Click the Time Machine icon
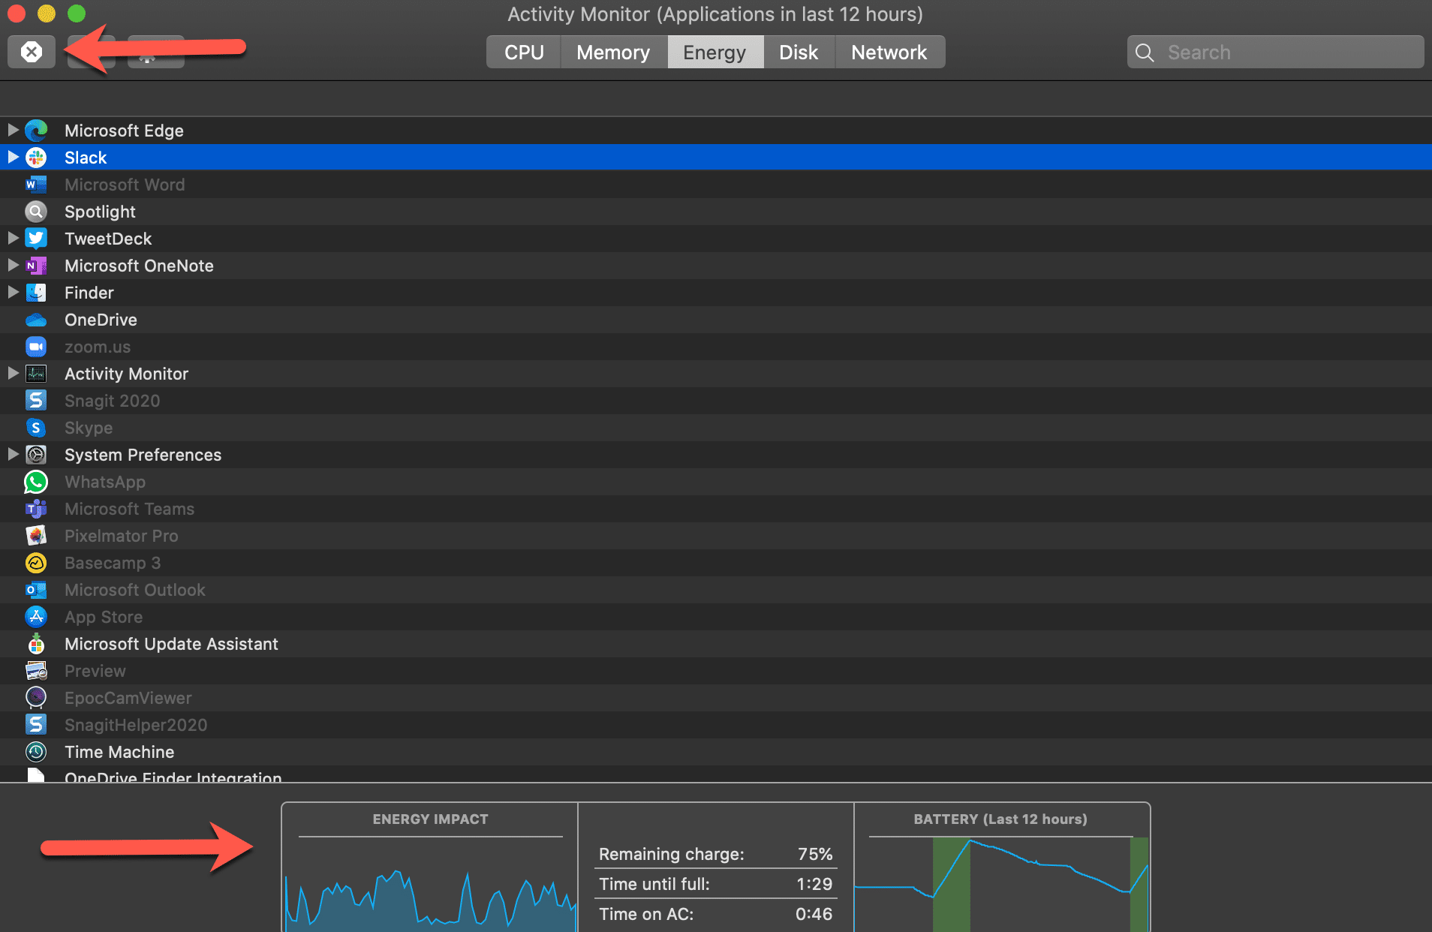Viewport: 1432px width, 932px height. [x=36, y=752]
